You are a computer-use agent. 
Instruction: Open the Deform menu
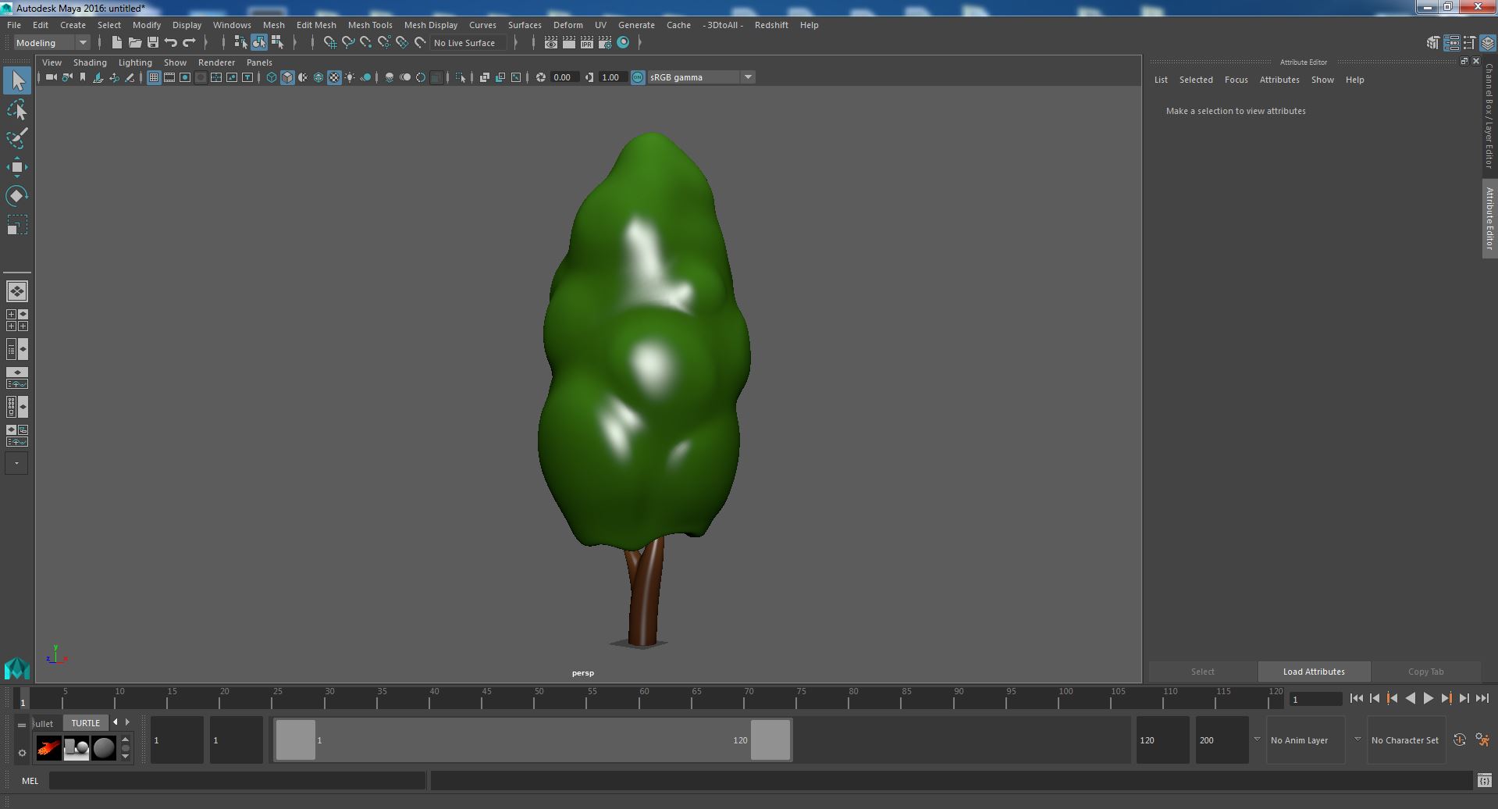click(568, 25)
